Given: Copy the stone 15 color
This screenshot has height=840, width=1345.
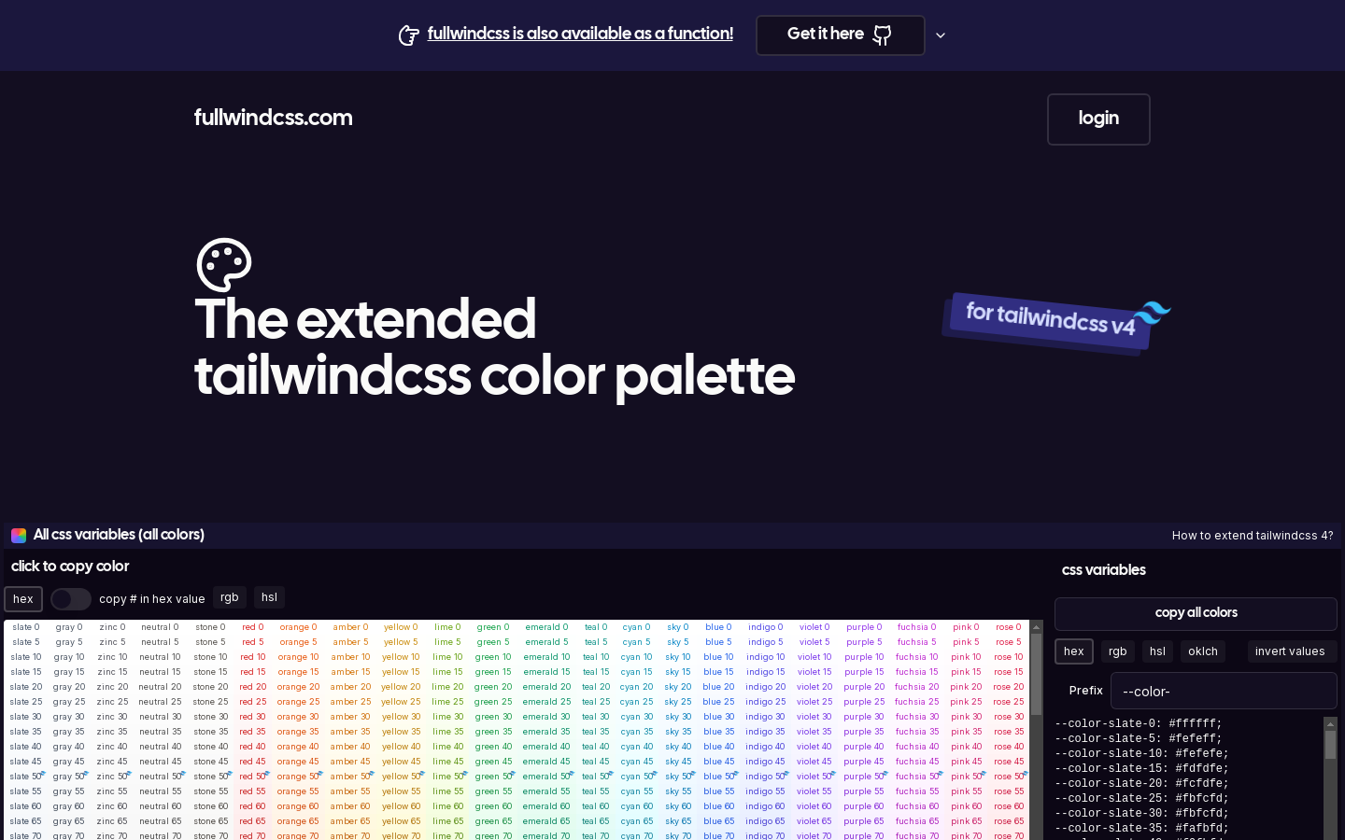Looking at the screenshot, I should [x=210, y=672].
